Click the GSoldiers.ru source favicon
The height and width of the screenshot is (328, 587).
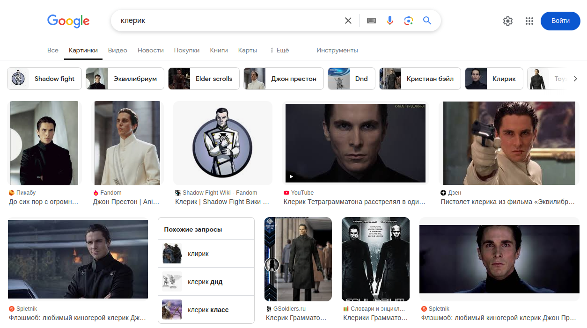click(x=269, y=309)
